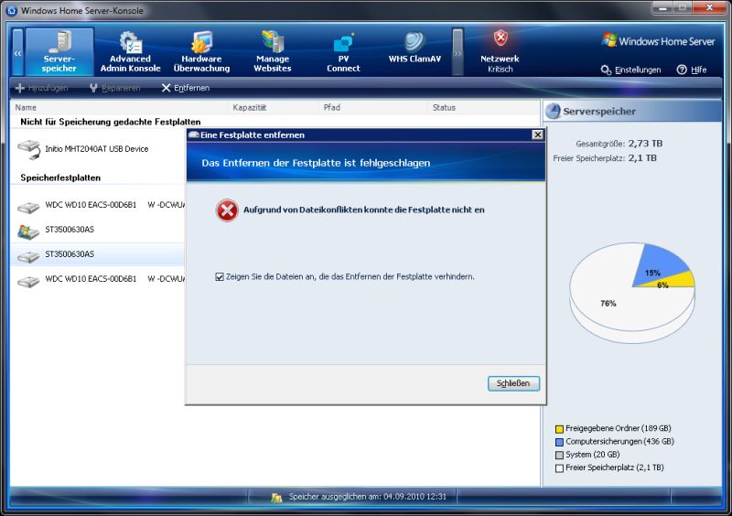Open Einstellungen settings

click(x=631, y=70)
